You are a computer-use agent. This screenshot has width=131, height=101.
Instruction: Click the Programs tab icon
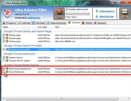tap(4, 23)
